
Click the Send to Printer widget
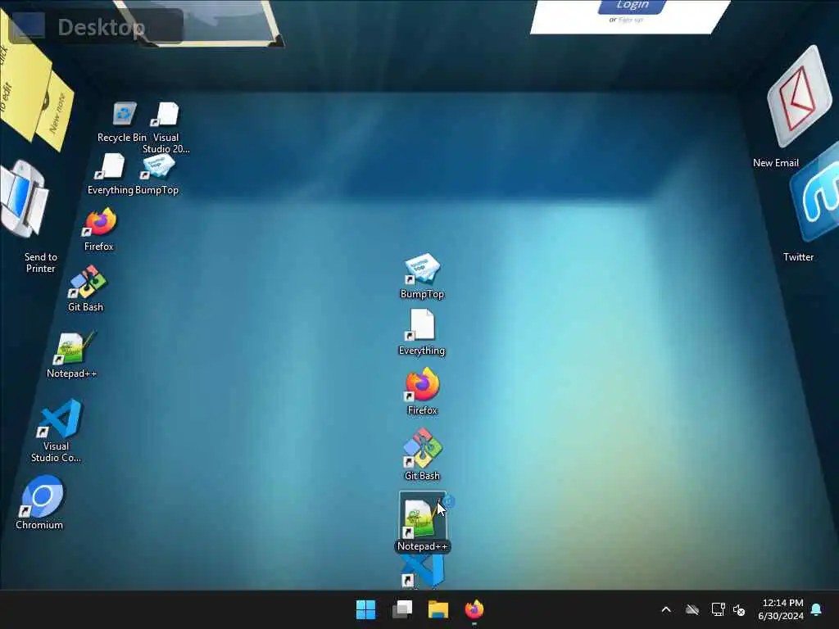click(x=24, y=198)
